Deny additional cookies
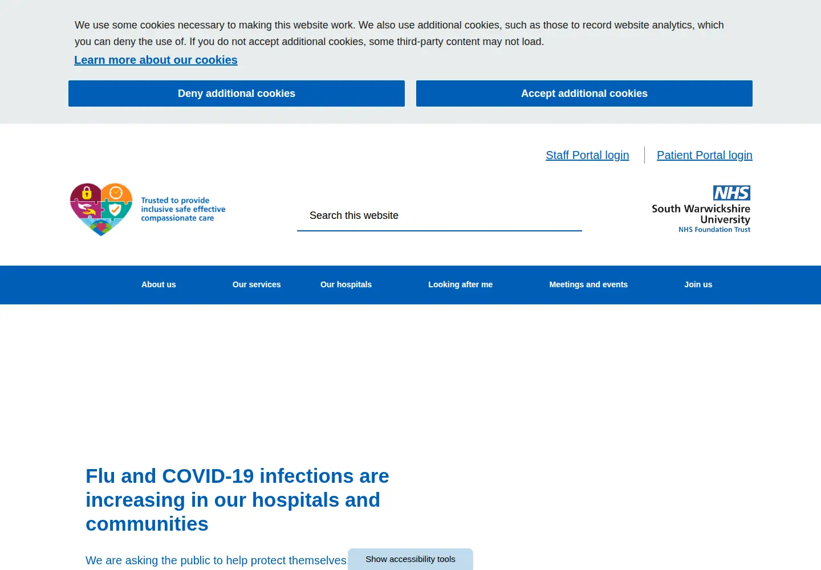The height and width of the screenshot is (570, 821). pos(237,93)
